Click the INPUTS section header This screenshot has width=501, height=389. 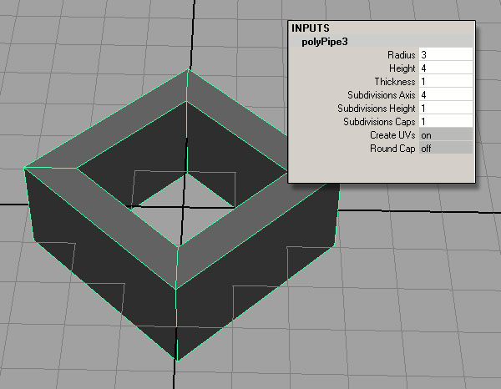[x=311, y=28]
